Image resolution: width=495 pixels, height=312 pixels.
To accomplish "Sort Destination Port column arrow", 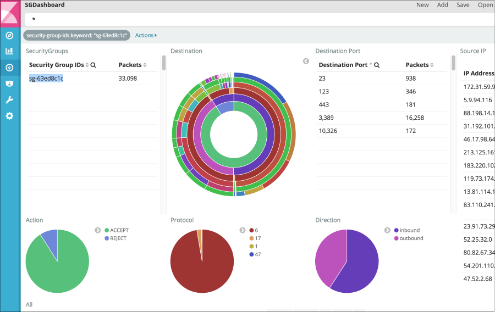I will pyautogui.click(x=371, y=64).
